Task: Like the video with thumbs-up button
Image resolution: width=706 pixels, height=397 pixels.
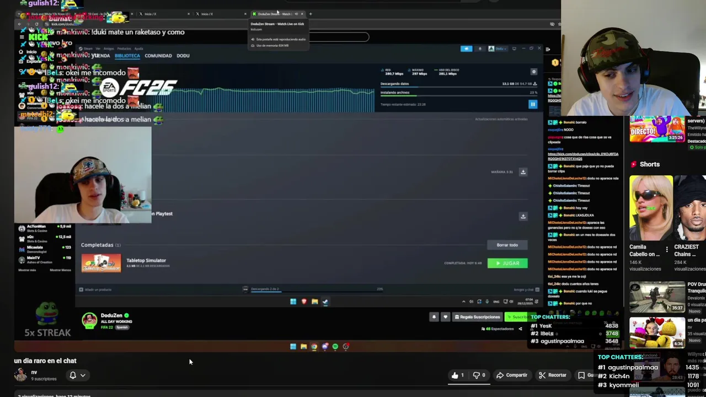Action: click(458, 375)
